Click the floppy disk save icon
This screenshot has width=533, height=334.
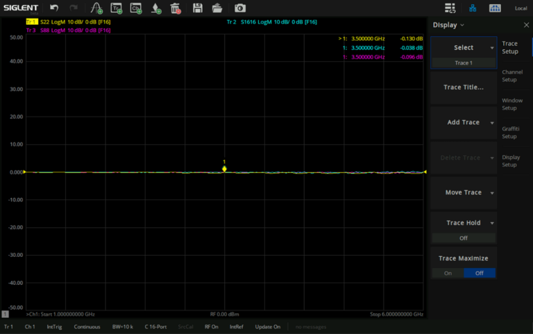point(198,8)
